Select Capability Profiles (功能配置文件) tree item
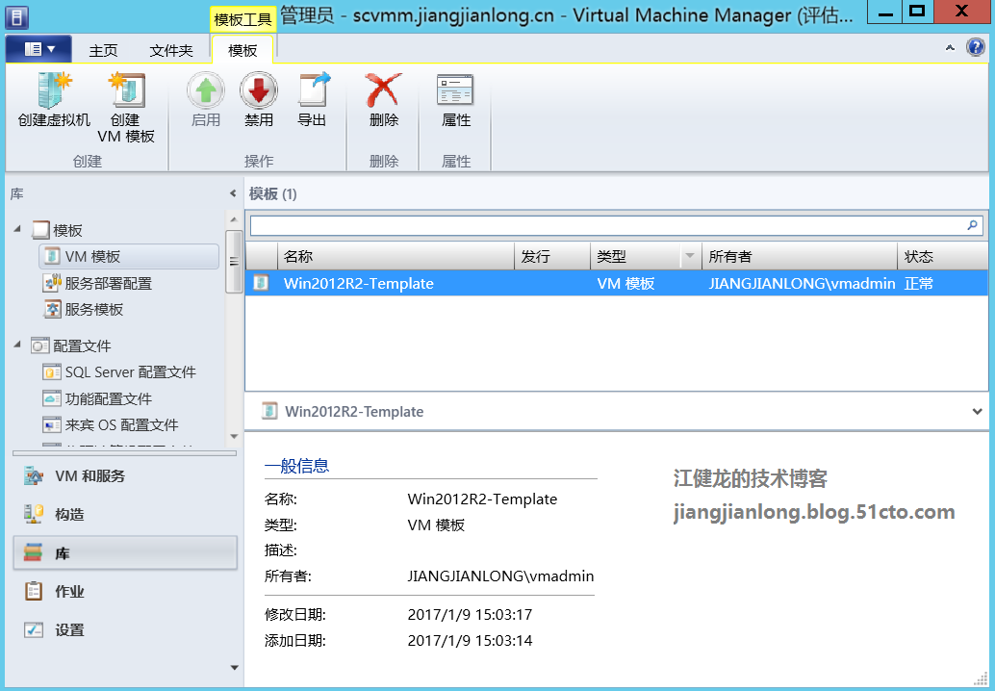The width and height of the screenshot is (995, 691). point(97,398)
